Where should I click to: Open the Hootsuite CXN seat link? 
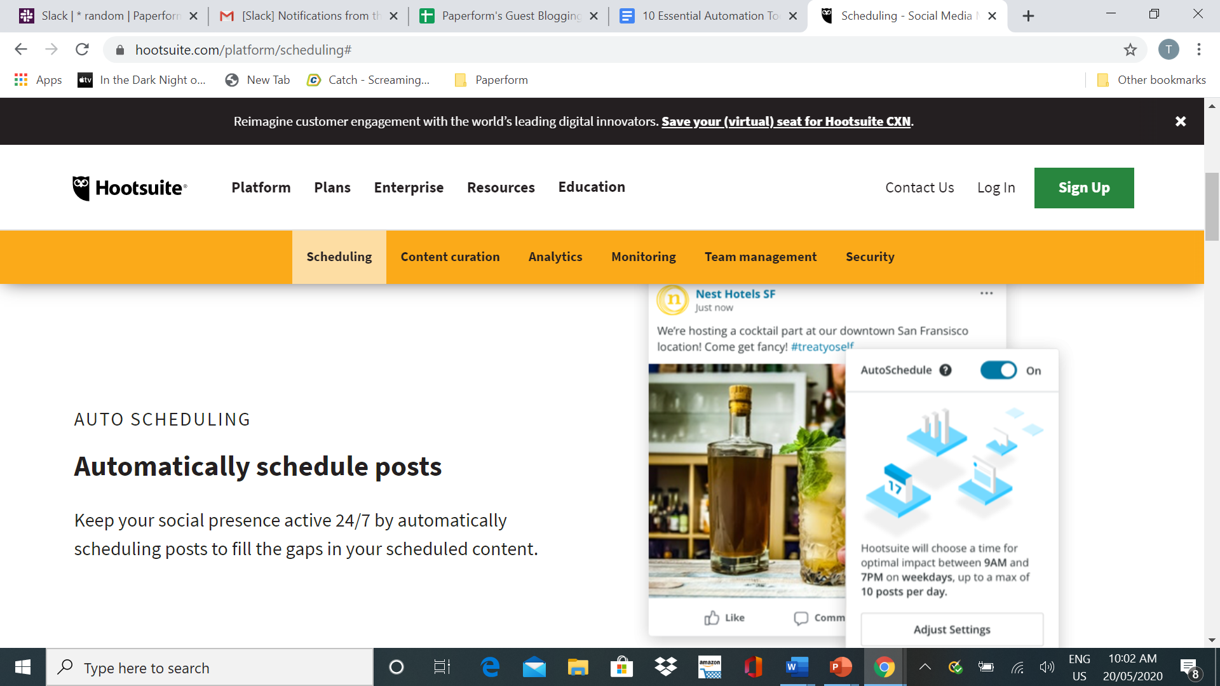point(786,121)
